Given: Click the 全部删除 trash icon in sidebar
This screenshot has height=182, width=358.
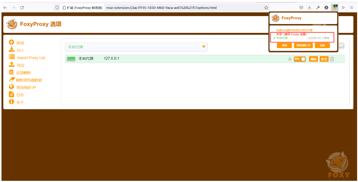Looking at the screenshot, I should coord(11,72).
